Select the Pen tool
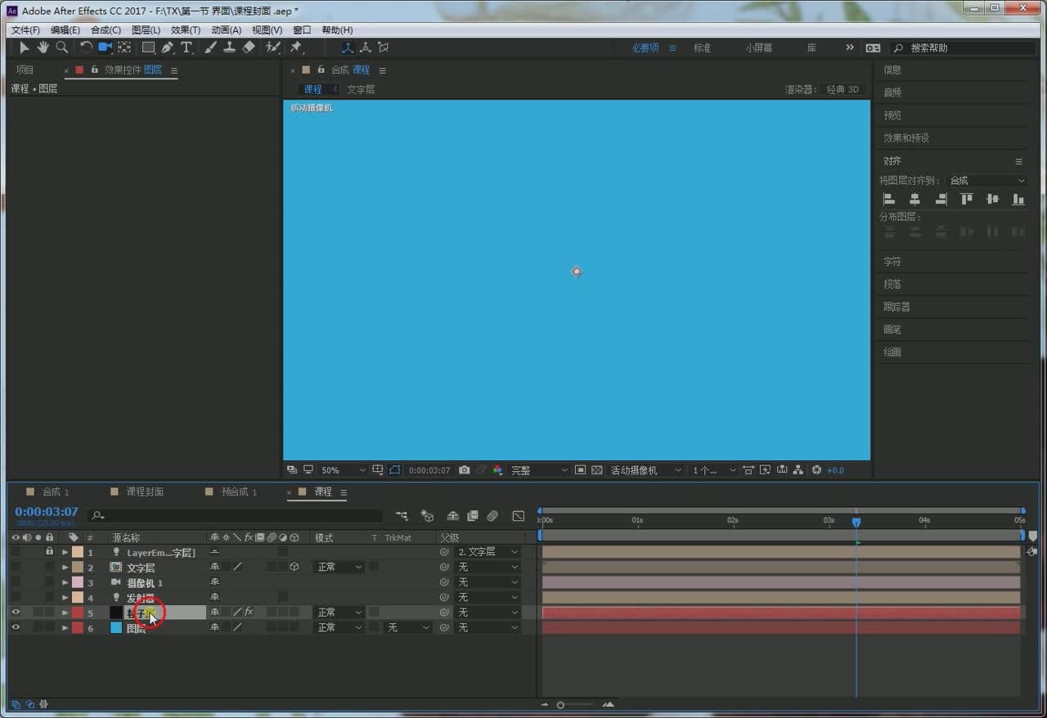This screenshot has width=1047, height=718. tap(169, 48)
